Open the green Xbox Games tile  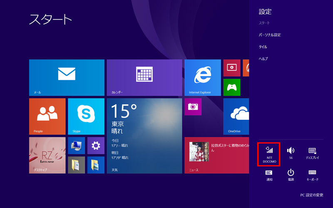[x=232, y=87]
